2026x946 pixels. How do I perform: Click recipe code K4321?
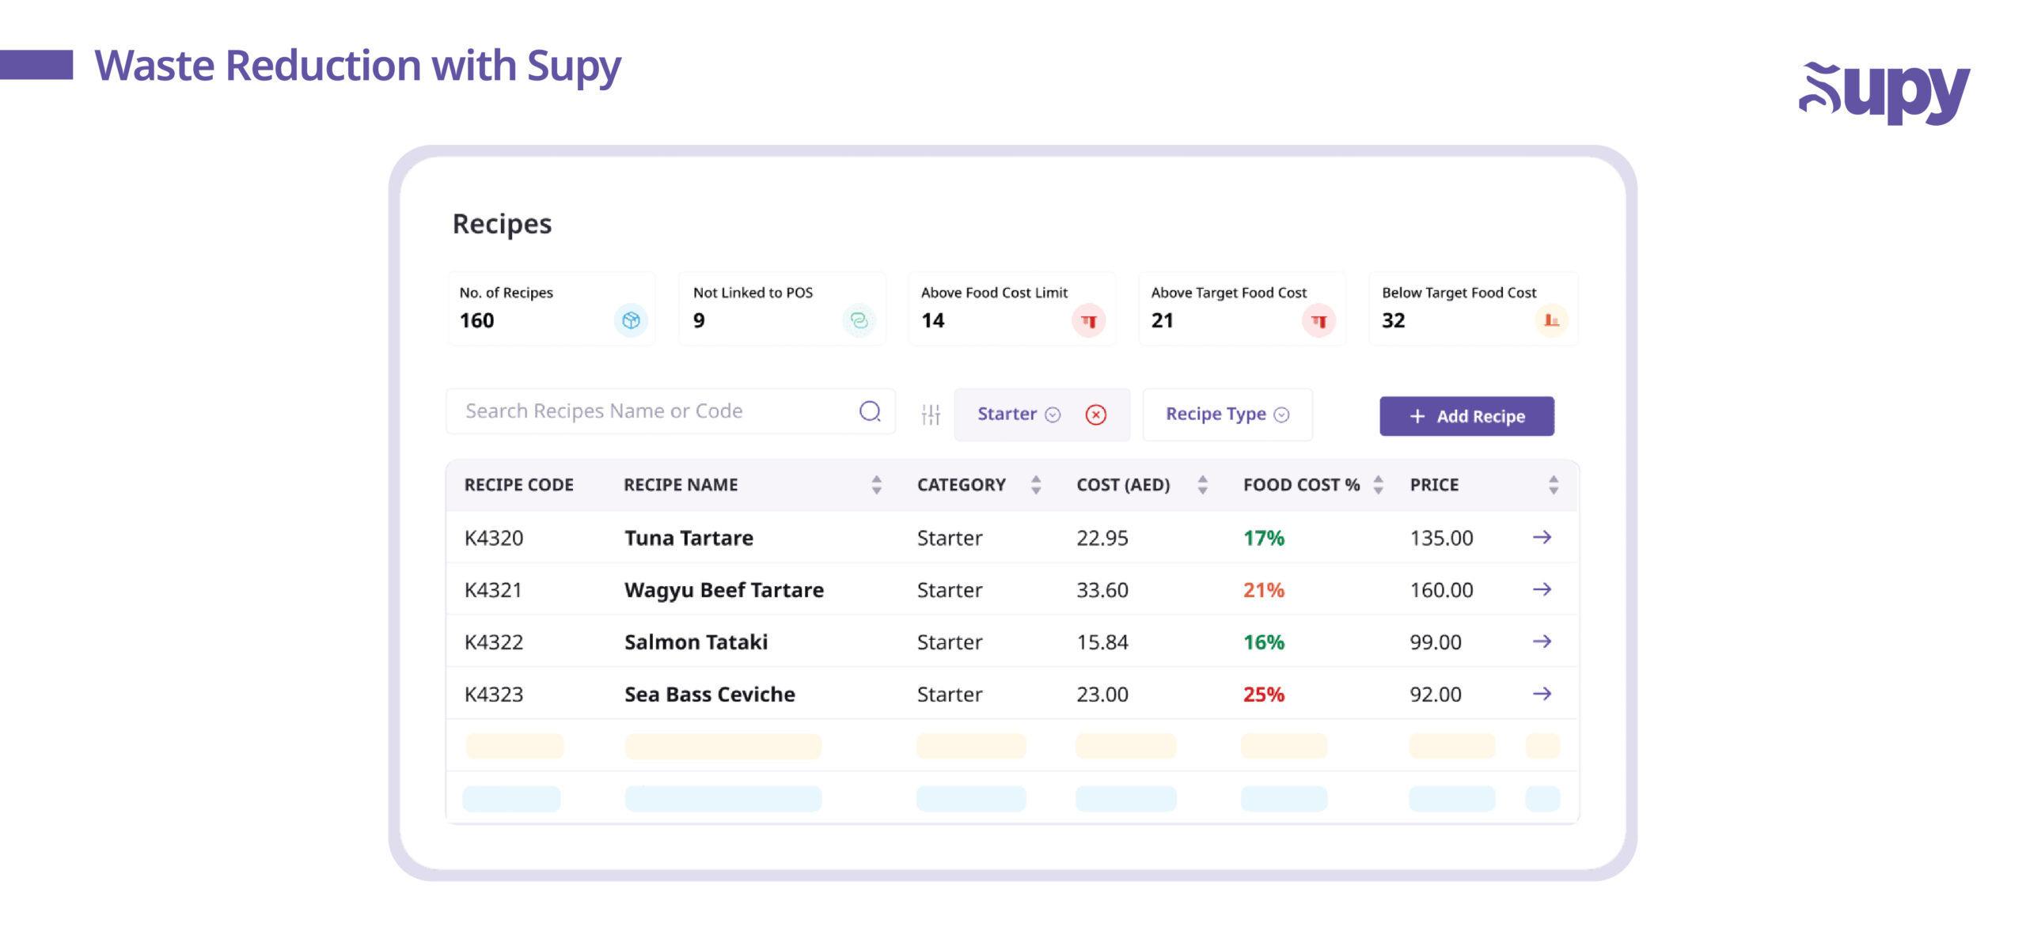click(493, 590)
